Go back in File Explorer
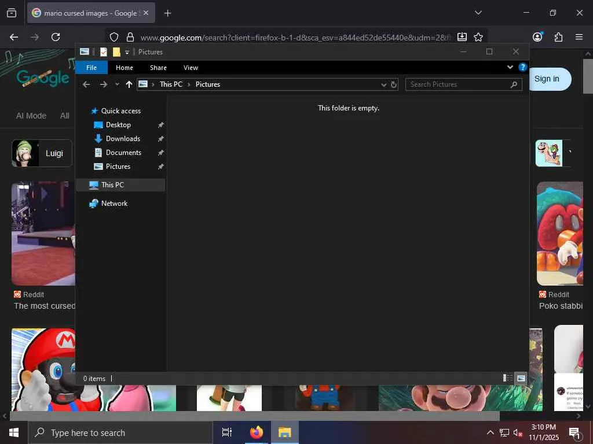Viewport: 593px width, 444px height. click(86, 84)
